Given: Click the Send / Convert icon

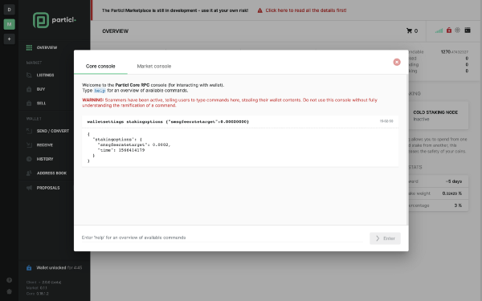Looking at the screenshot, I should coord(29,131).
